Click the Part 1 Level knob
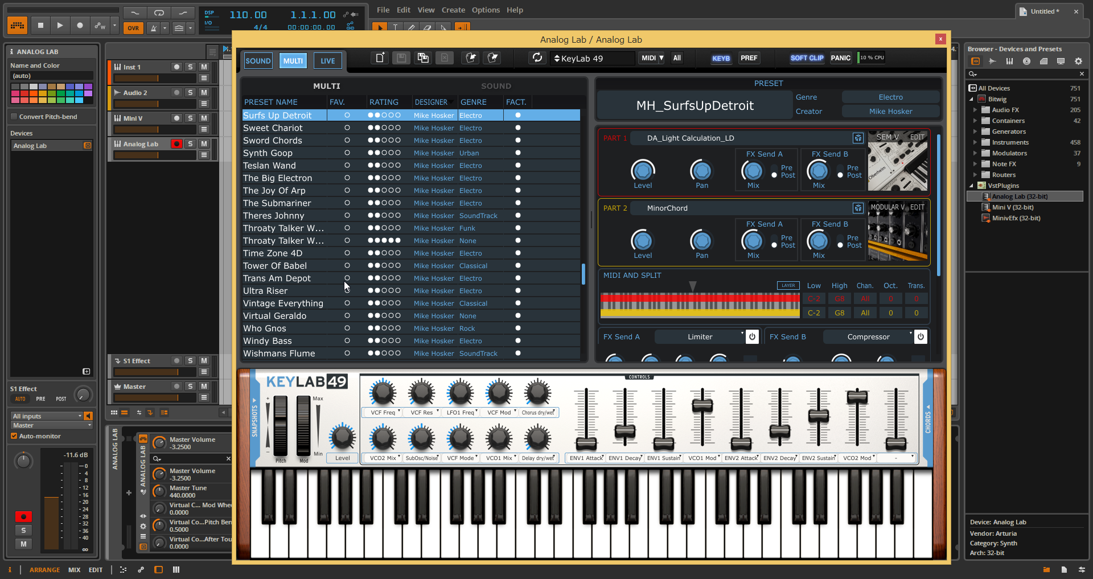The image size is (1093, 579). pyautogui.click(x=643, y=170)
